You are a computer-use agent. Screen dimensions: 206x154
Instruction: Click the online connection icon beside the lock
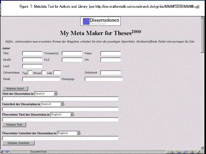click(7, 152)
